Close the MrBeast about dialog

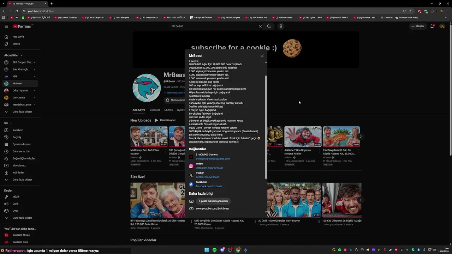click(262, 55)
